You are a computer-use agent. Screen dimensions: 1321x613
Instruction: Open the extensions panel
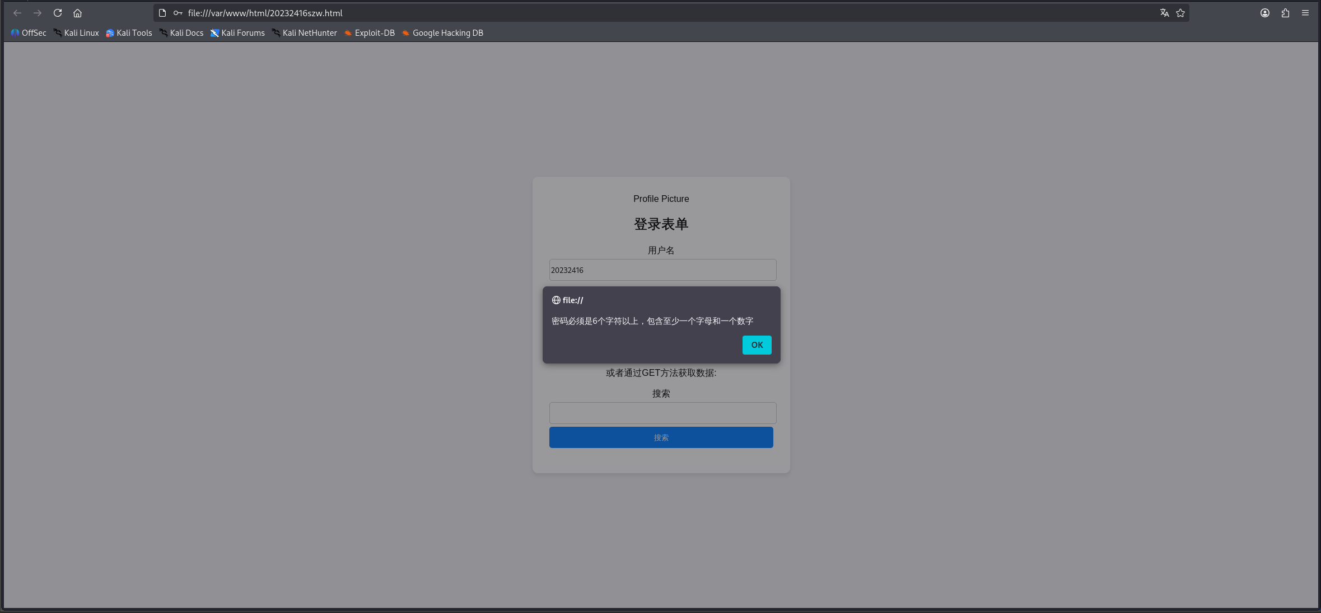[x=1285, y=12]
